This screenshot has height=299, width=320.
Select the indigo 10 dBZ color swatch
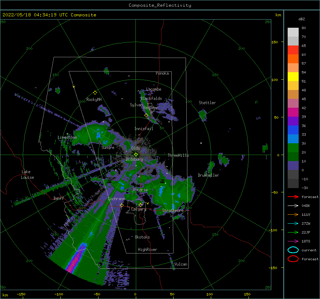click(x=293, y=166)
